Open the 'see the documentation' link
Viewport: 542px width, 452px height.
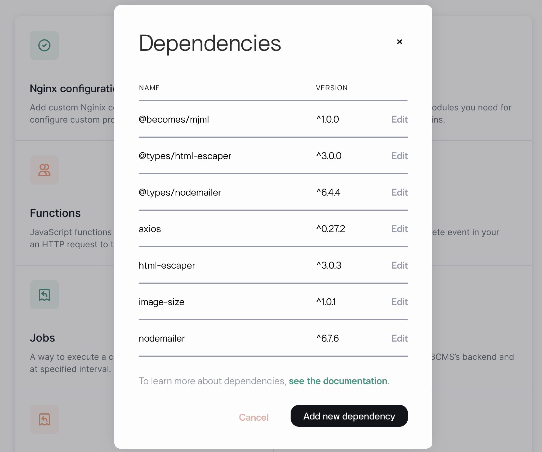pos(338,381)
